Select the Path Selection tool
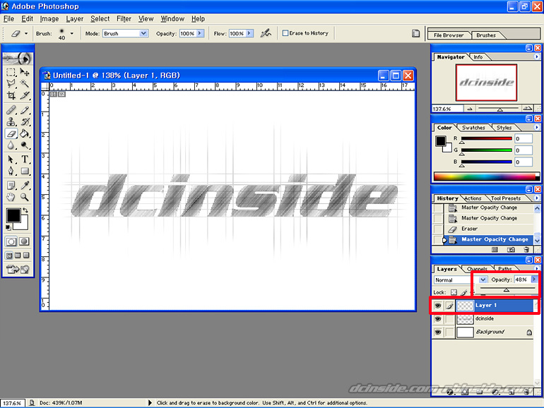The image size is (544, 408). 11,160
